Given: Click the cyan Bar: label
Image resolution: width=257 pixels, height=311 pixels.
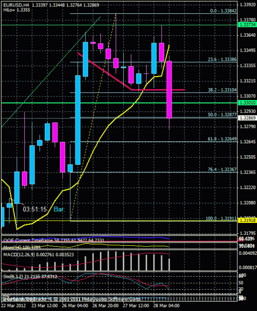Looking at the screenshot, I should click(59, 209).
